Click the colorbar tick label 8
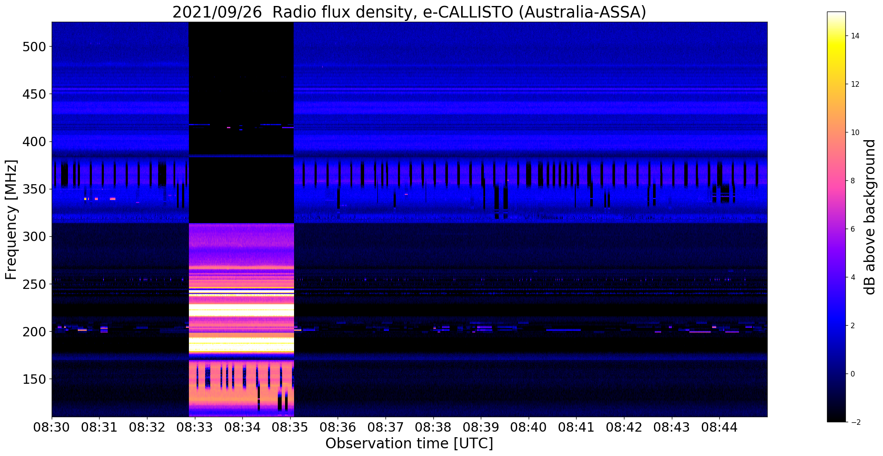 tap(853, 181)
